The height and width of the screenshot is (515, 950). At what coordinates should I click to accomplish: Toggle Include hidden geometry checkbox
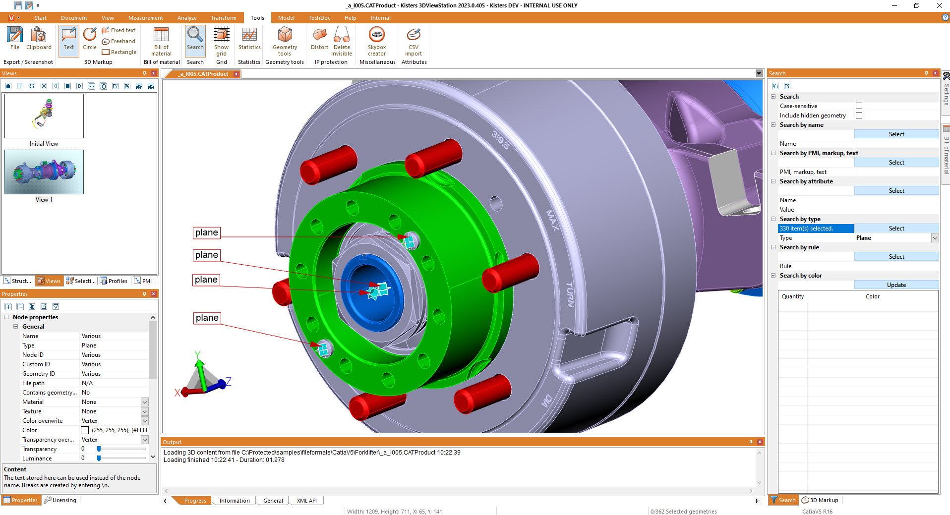point(859,115)
